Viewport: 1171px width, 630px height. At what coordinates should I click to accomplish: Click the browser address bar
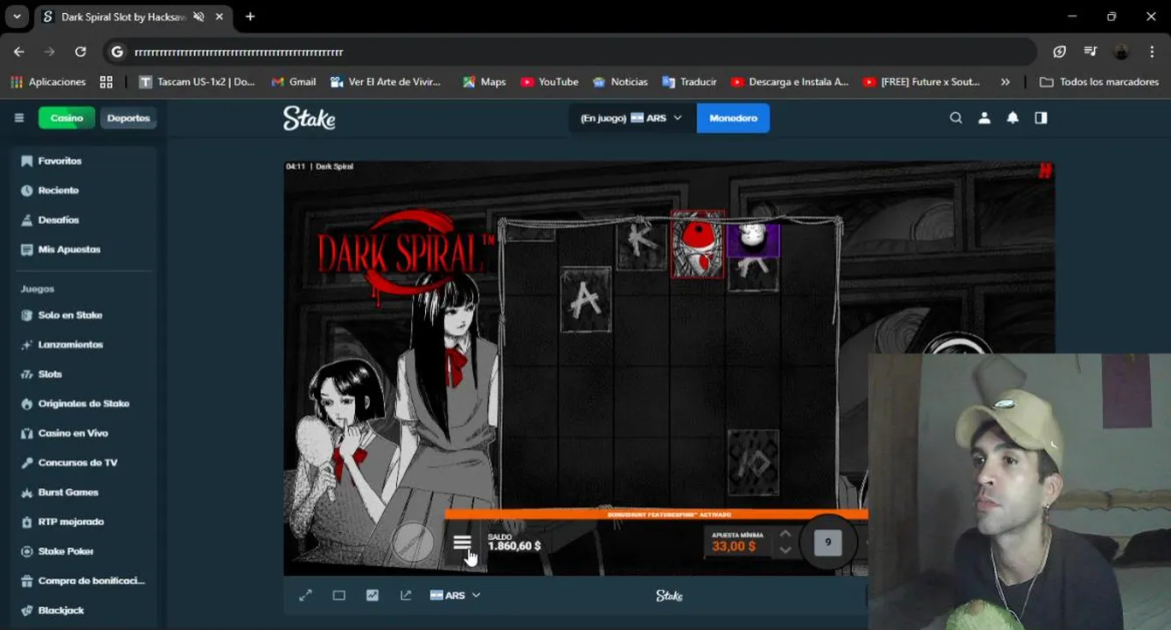pos(569,52)
